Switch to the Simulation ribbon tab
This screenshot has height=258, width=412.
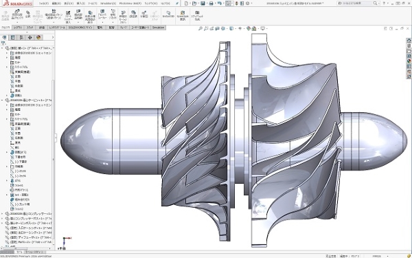[x=158, y=28]
